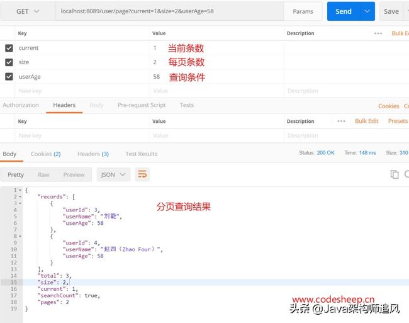
Task: Copy response with clipboard icon
Action: point(395,174)
